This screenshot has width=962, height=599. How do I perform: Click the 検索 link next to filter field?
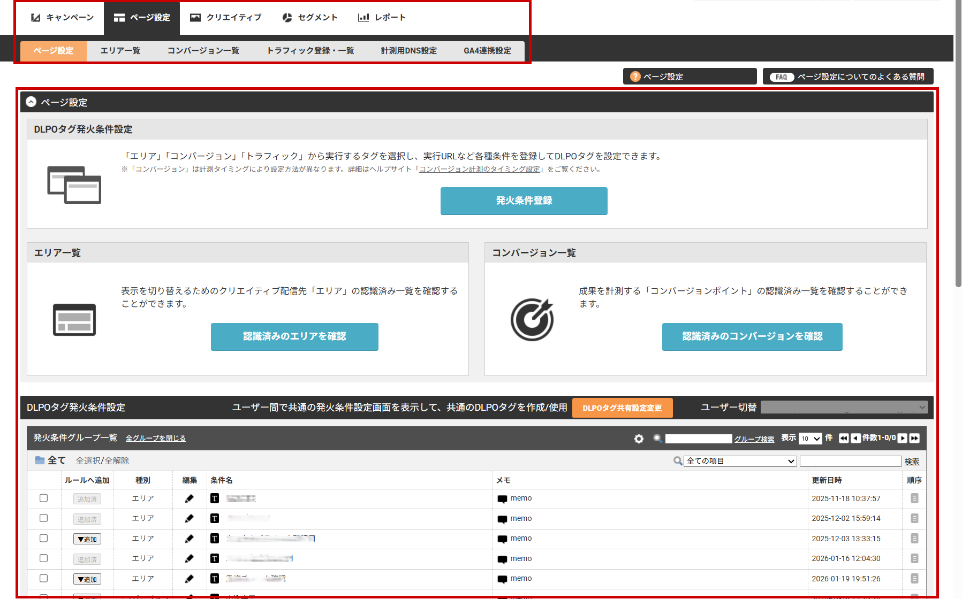coord(912,462)
